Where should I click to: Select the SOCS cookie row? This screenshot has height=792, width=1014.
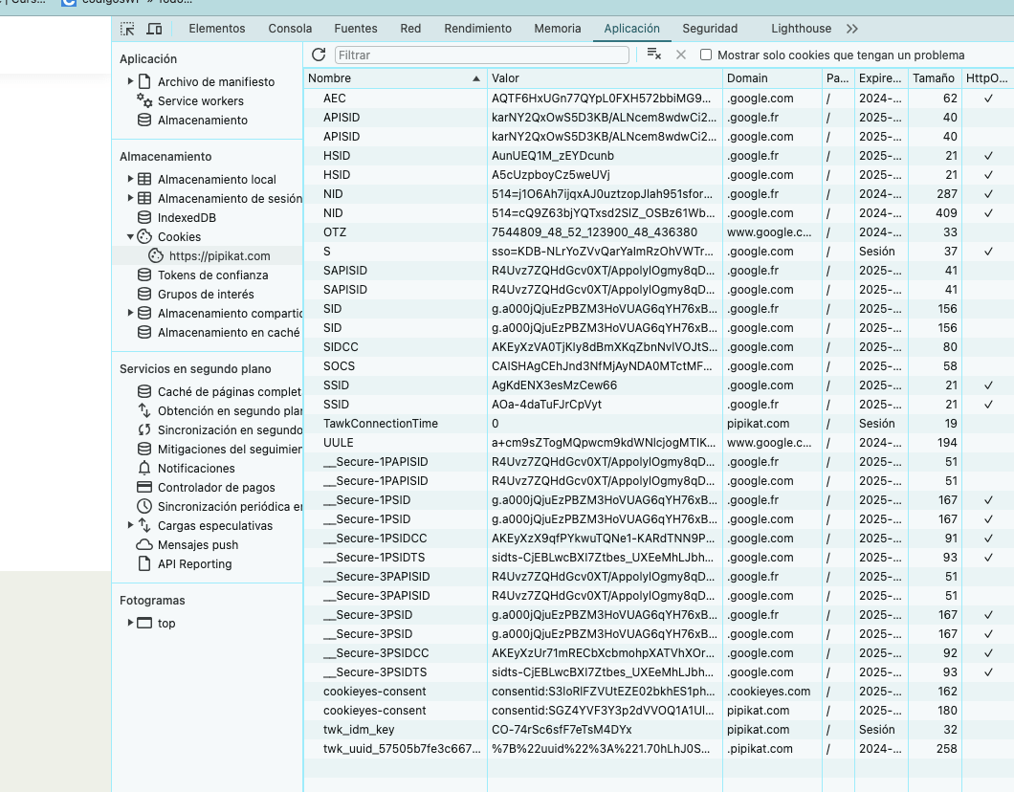(659, 366)
